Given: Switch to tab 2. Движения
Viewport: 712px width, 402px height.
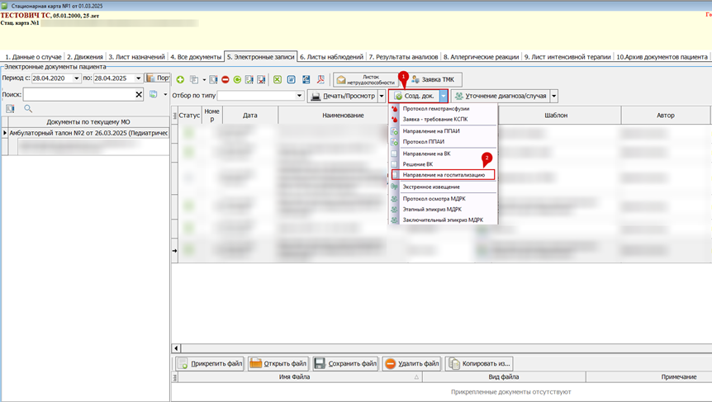Looking at the screenshot, I should point(85,57).
